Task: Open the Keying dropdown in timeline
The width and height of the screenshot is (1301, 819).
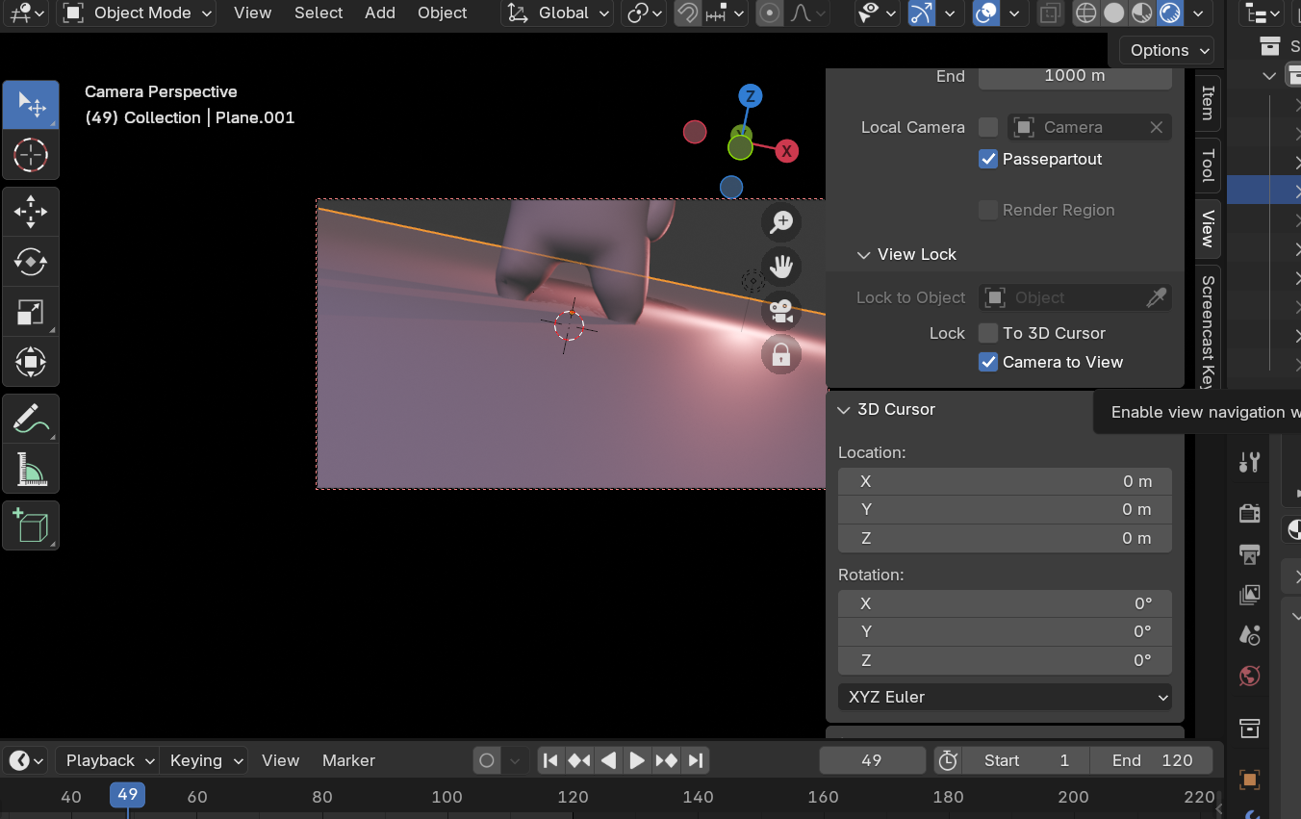Action: [x=203, y=760]
